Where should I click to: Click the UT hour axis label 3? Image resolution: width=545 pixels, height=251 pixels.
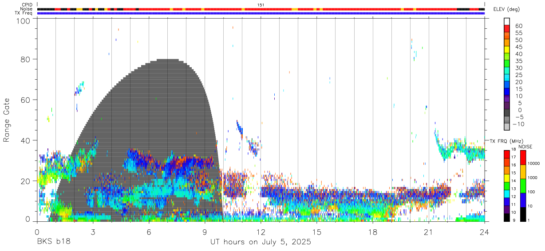[93, 232]
